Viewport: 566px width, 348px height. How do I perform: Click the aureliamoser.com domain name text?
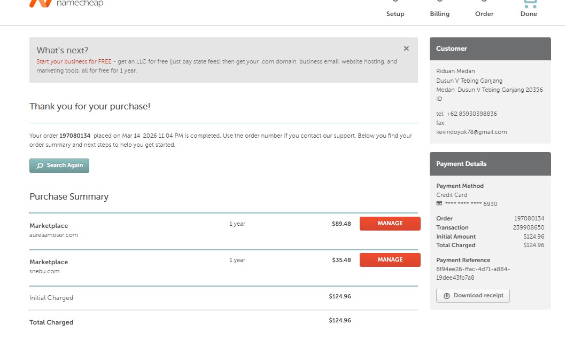click(53, 235)
